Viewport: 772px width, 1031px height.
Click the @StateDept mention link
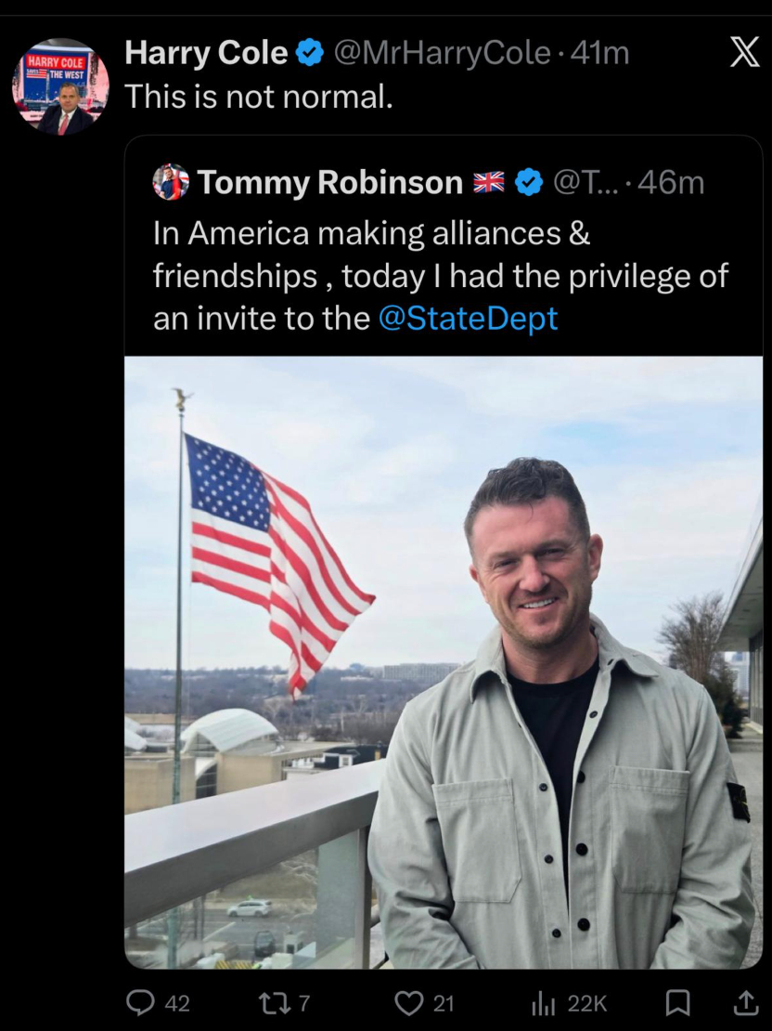click(468, 319)
